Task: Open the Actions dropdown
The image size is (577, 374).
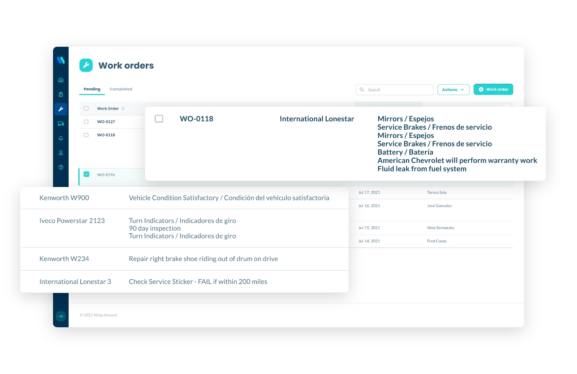Action: (x=453, y=90)
